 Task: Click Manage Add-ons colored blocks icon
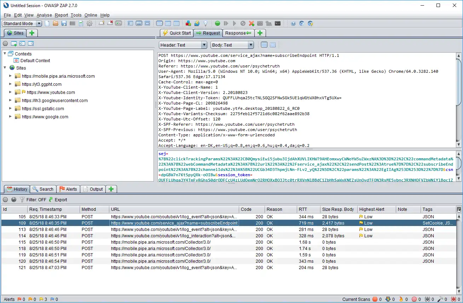[x=188, y=23]
